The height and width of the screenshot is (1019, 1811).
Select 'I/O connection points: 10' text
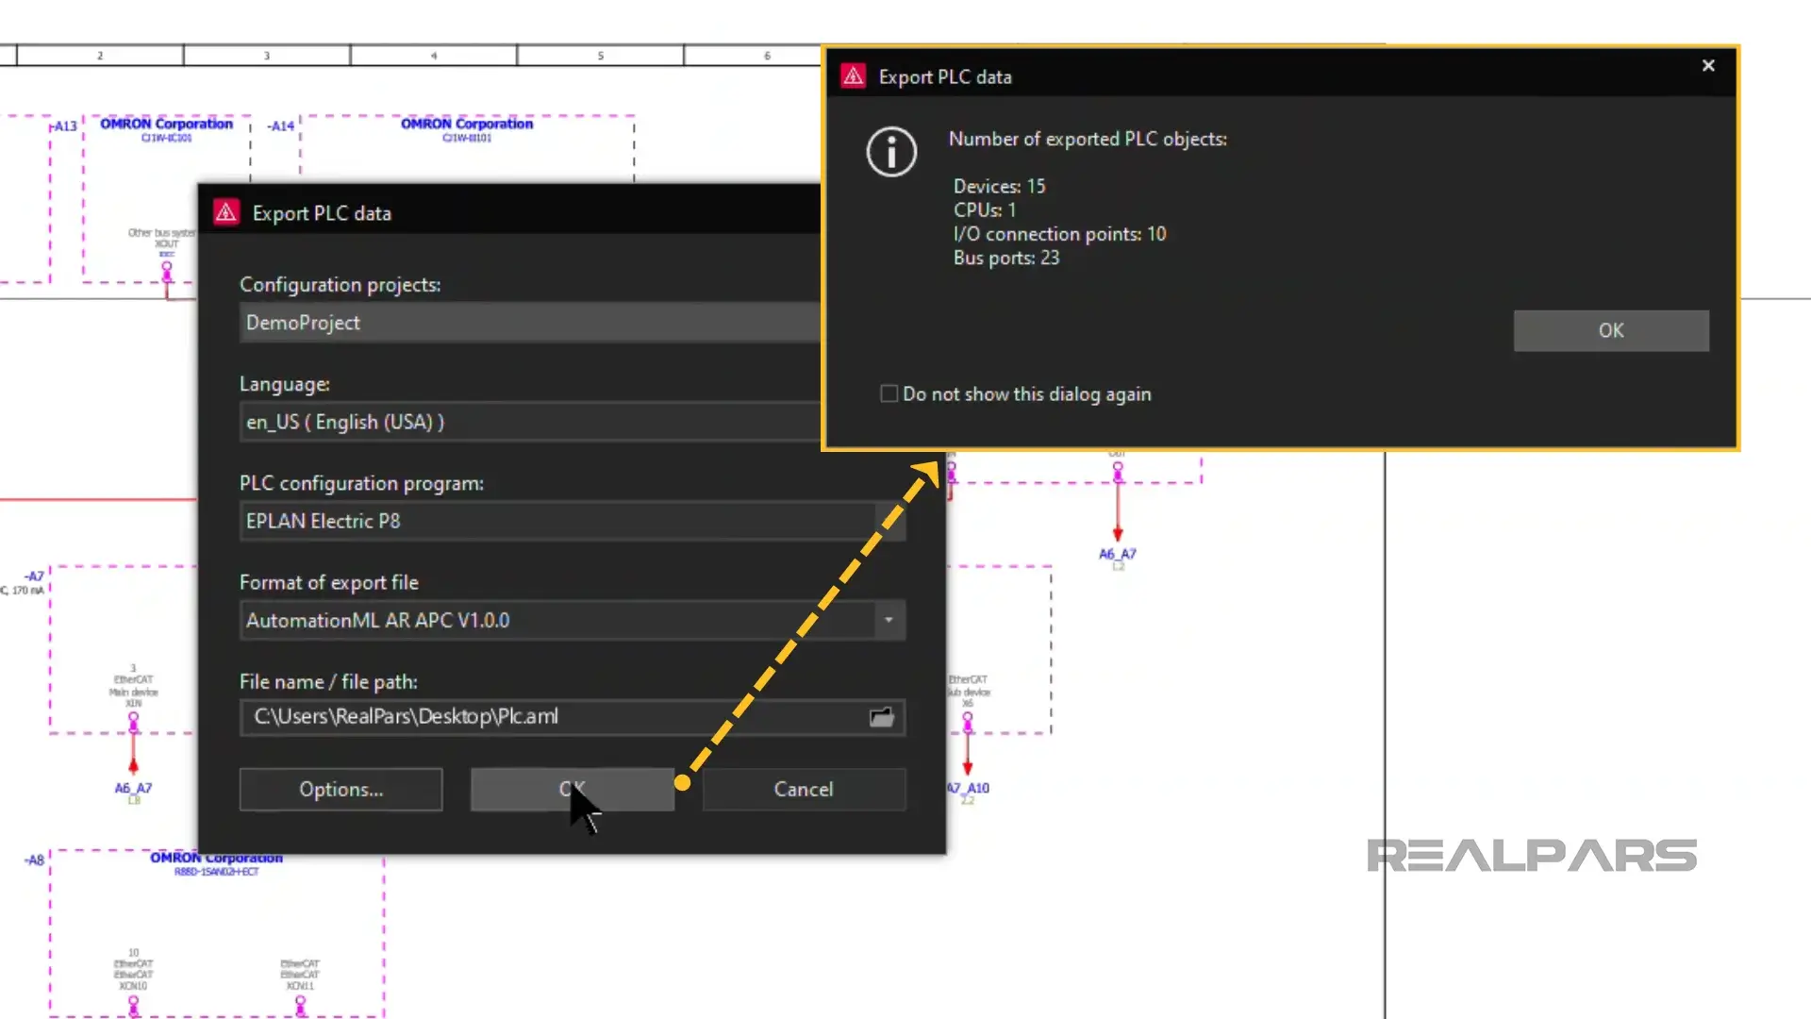tap(1060, 234)
